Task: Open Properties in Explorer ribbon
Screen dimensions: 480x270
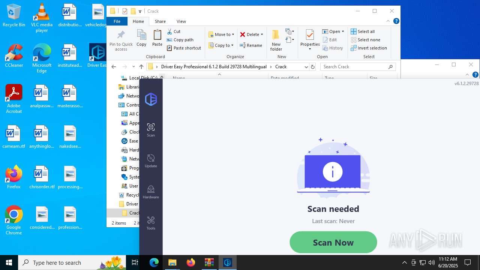Action: [310, 40]
